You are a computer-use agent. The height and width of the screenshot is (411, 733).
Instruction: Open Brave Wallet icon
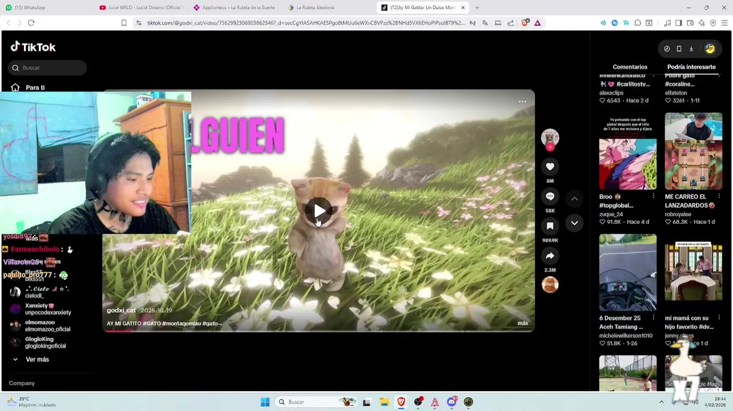tap(690, 23)
